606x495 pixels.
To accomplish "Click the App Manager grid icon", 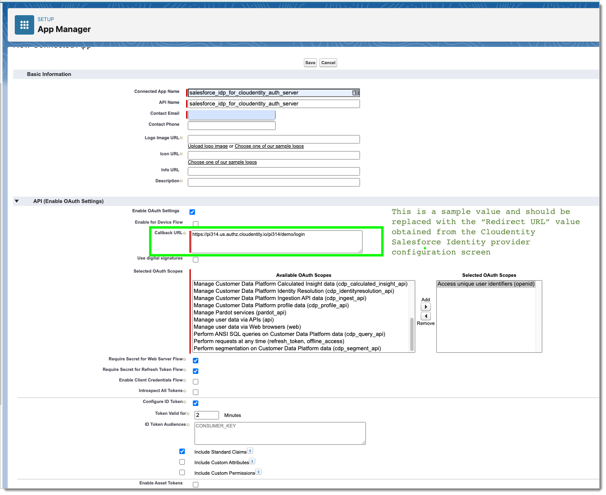I will pos(24,25).
